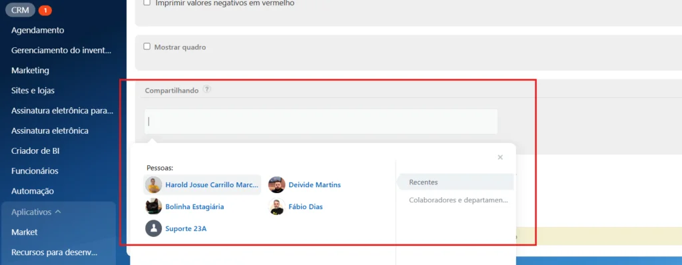The width and height of the screenshot is (682, 265).
Task: Collapse the Aplicativos section
Action: click(x=36, y=212)
